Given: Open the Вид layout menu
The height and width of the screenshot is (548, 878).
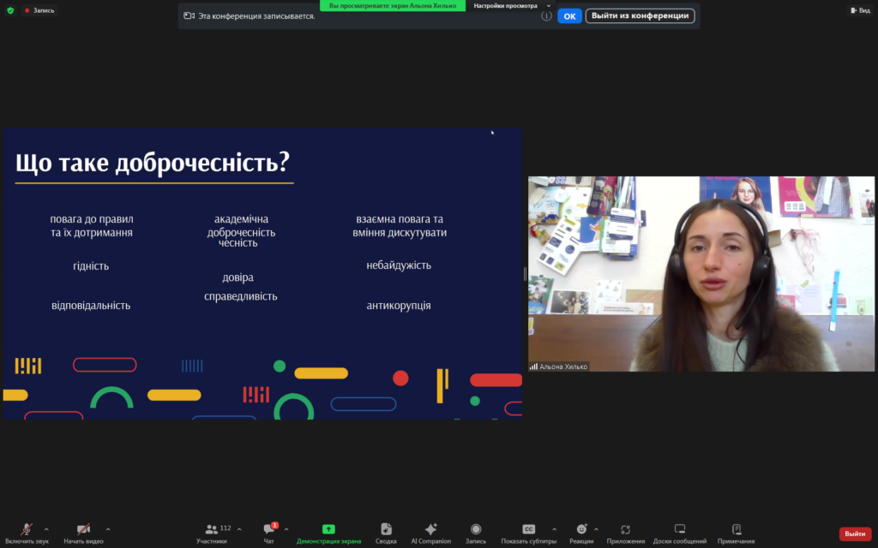Looking at the screenshot, I should pyautogui.click(x=859, y=10).
